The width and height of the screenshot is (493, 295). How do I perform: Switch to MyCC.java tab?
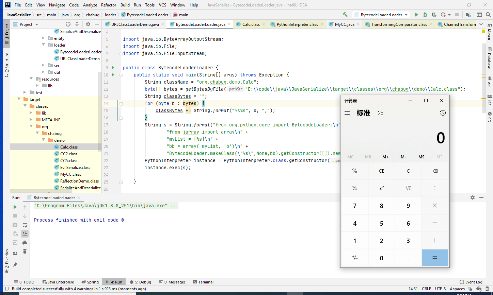[345, 24]
